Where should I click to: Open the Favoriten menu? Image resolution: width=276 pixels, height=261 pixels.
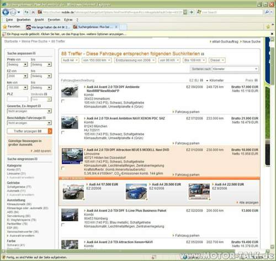coord(54,20)
